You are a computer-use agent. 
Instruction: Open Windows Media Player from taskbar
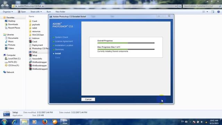[34, 122]
